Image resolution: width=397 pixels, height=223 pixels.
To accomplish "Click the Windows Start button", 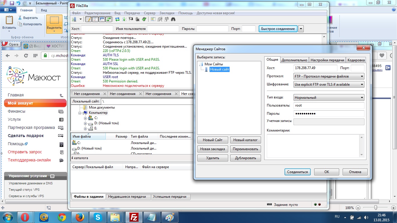I will click(x=7, y=217).
